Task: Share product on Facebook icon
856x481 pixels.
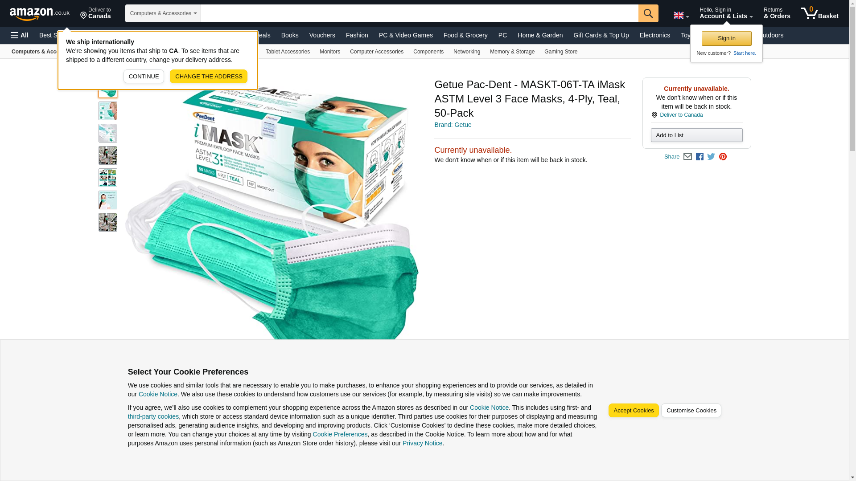Action: click(x=700, y=157)
